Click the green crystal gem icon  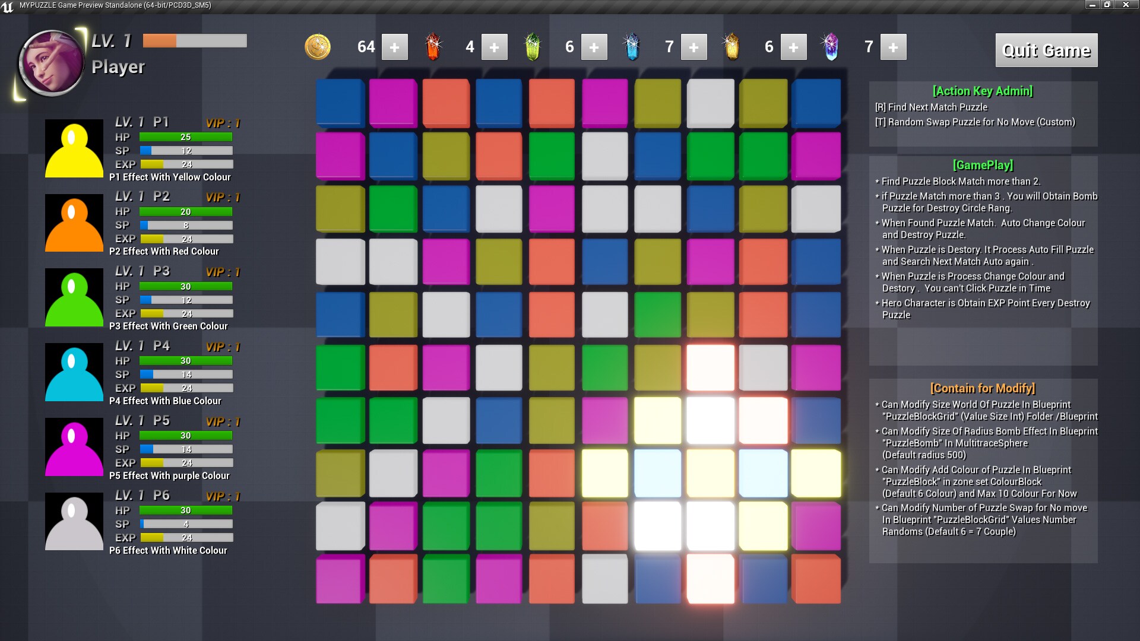pos(533,47)
